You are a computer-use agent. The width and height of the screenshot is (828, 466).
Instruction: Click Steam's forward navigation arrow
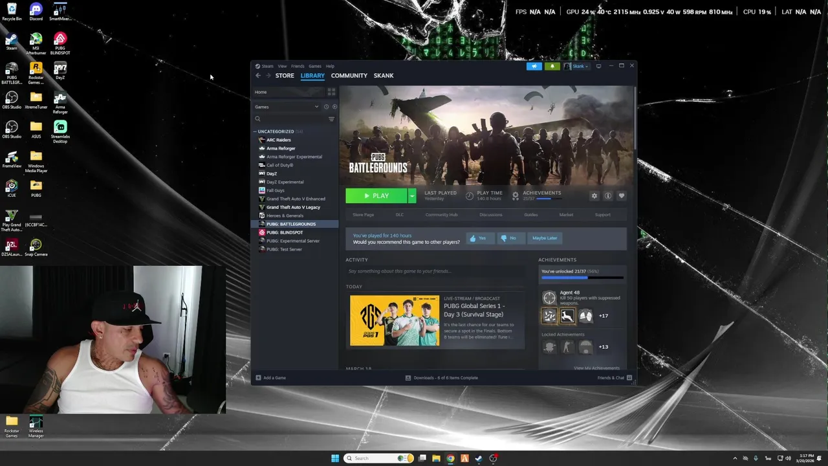[268, 76]
